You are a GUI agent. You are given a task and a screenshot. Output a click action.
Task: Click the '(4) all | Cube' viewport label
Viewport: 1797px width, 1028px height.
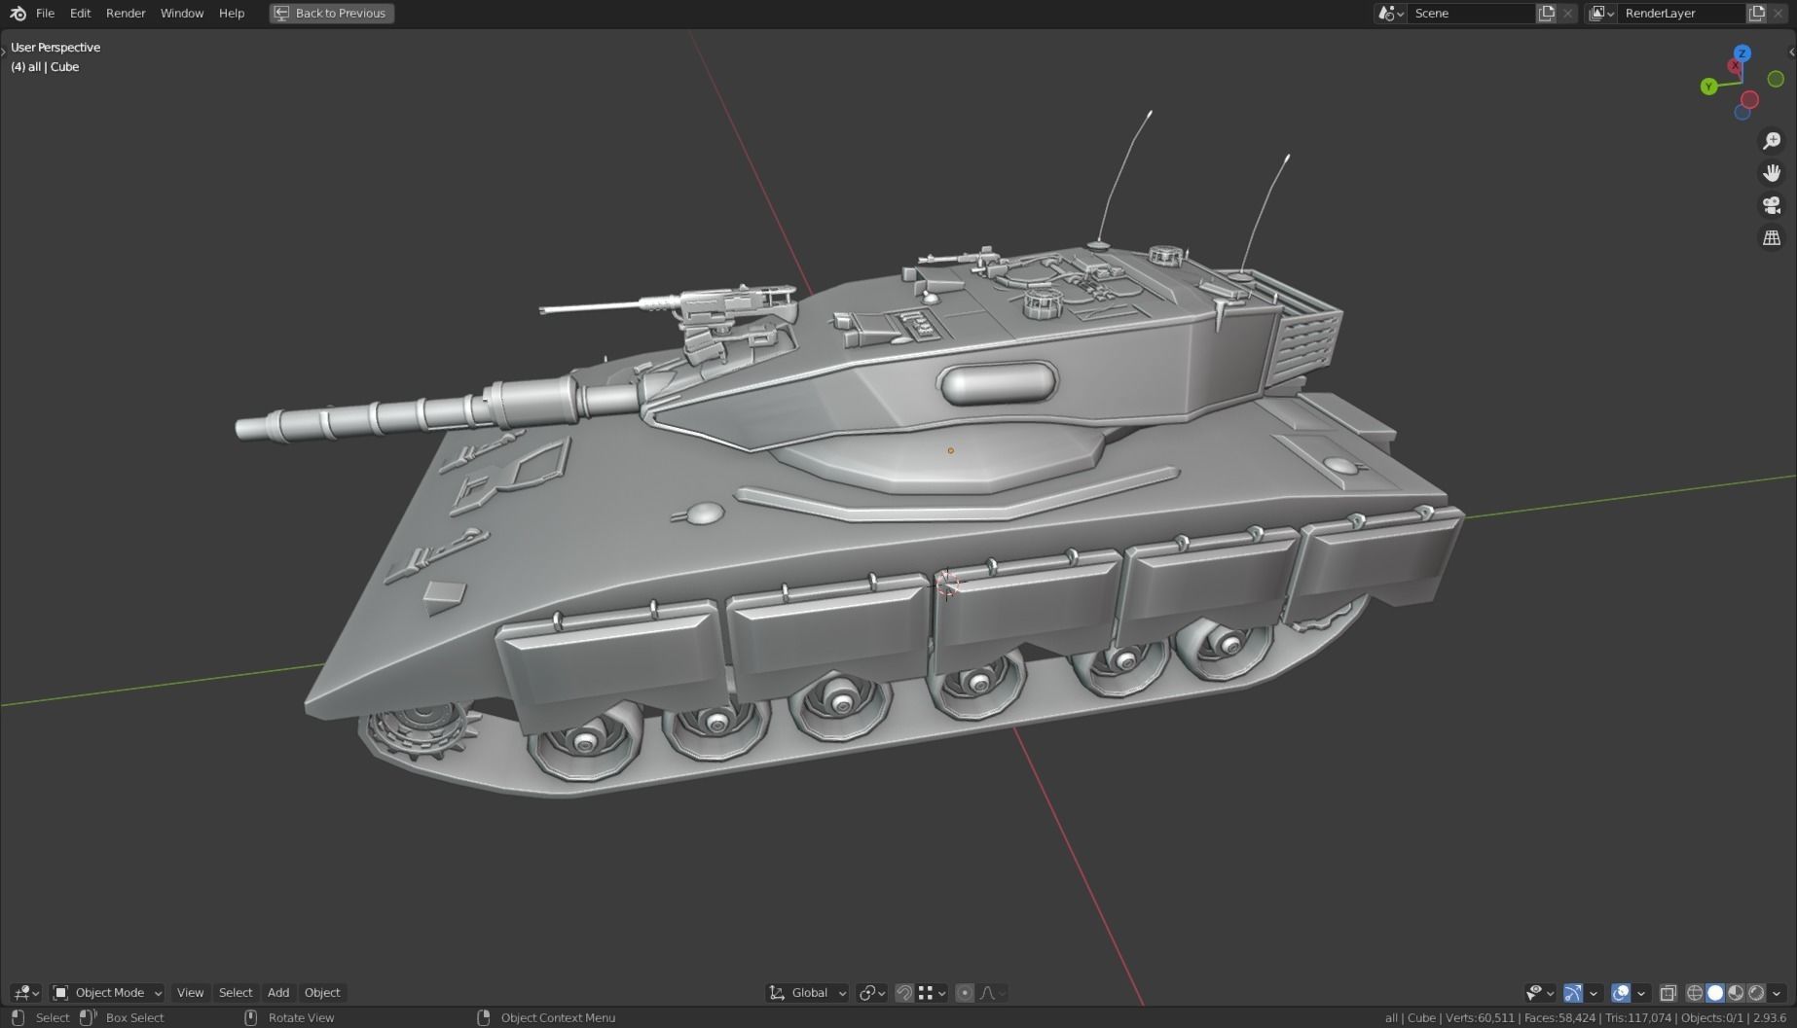(x=45, y=66)
